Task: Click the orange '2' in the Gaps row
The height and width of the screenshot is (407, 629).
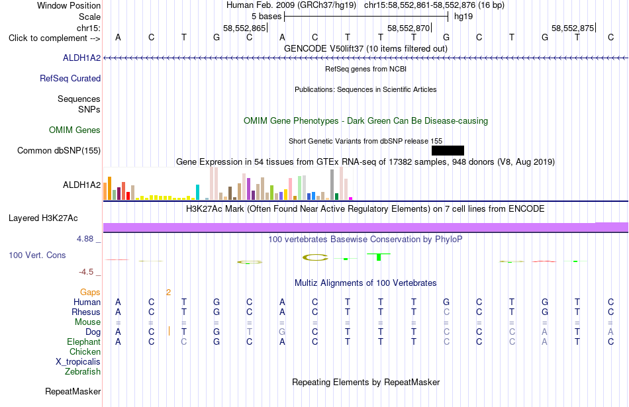Action: click(x=168, y=292)
